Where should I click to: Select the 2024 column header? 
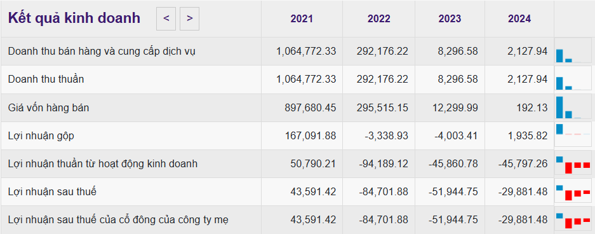pyautogui.click(x=519, y=18)
